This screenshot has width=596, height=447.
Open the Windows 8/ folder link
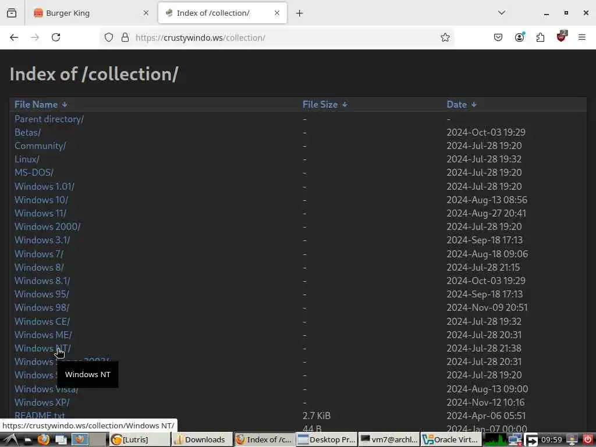(x=39, y=267)
